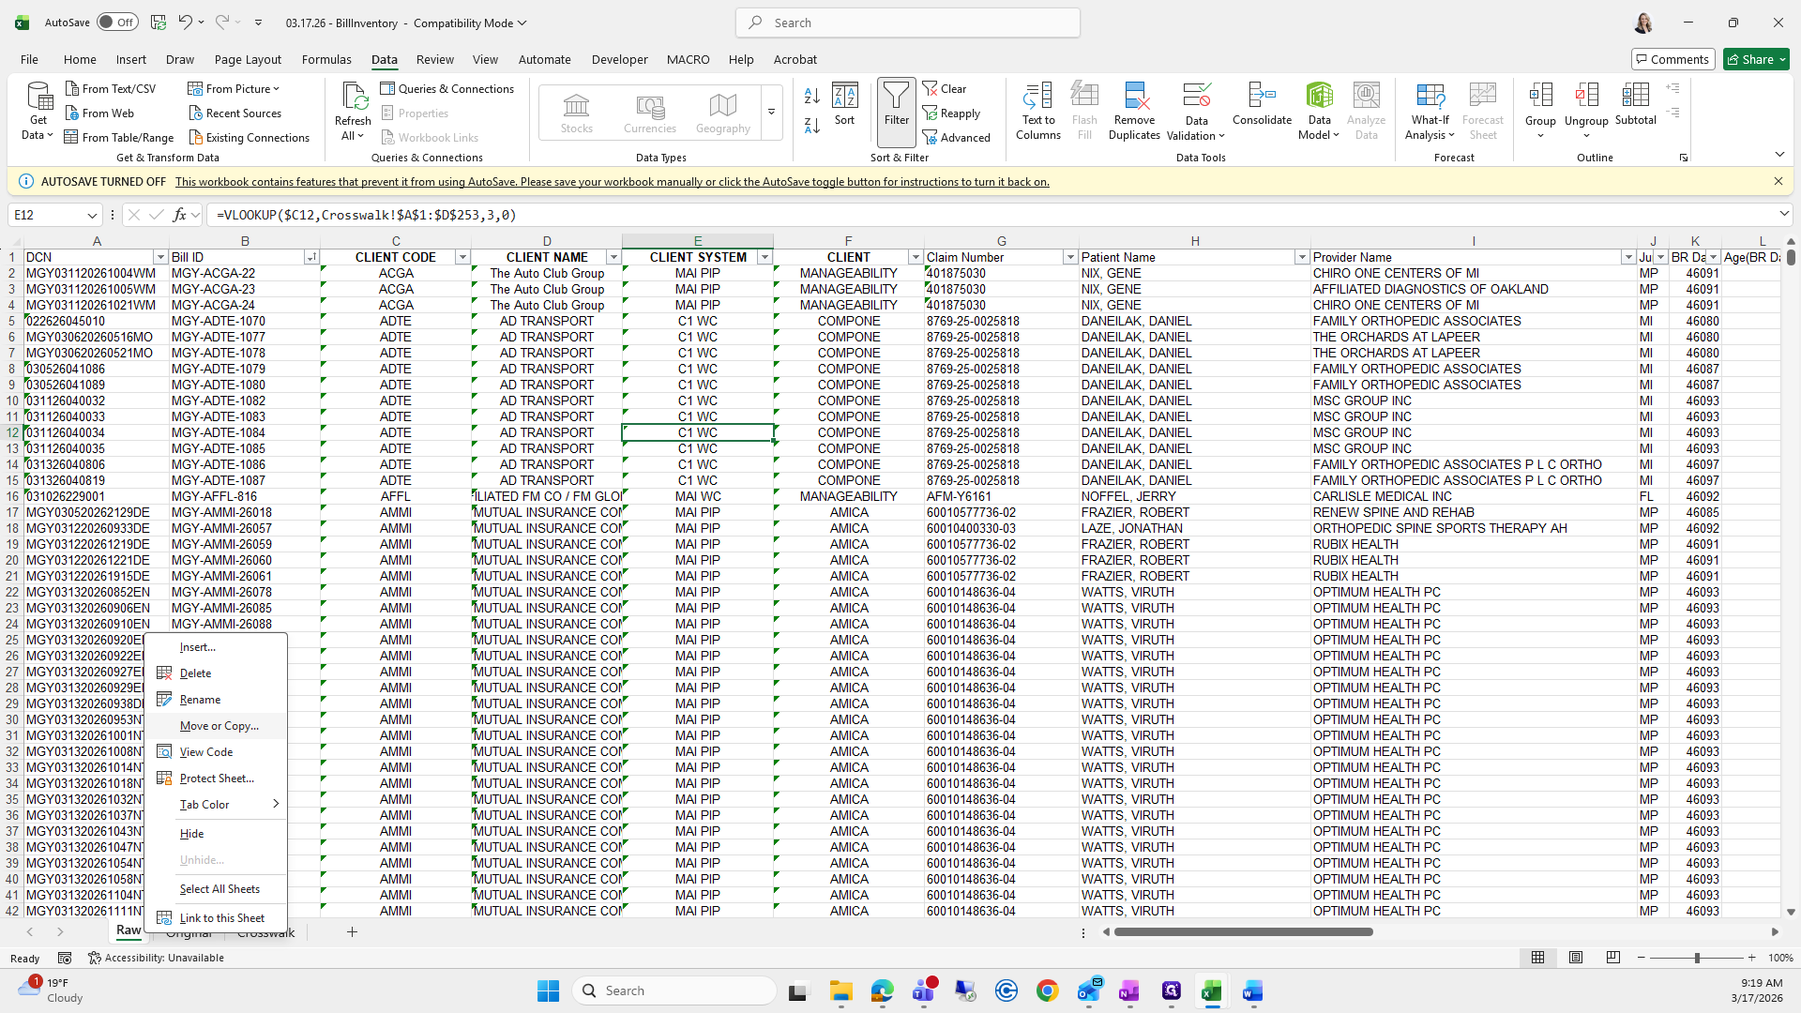Click into the formula bar
This screenshot has width=1801, height=1013.
[938, 215]
